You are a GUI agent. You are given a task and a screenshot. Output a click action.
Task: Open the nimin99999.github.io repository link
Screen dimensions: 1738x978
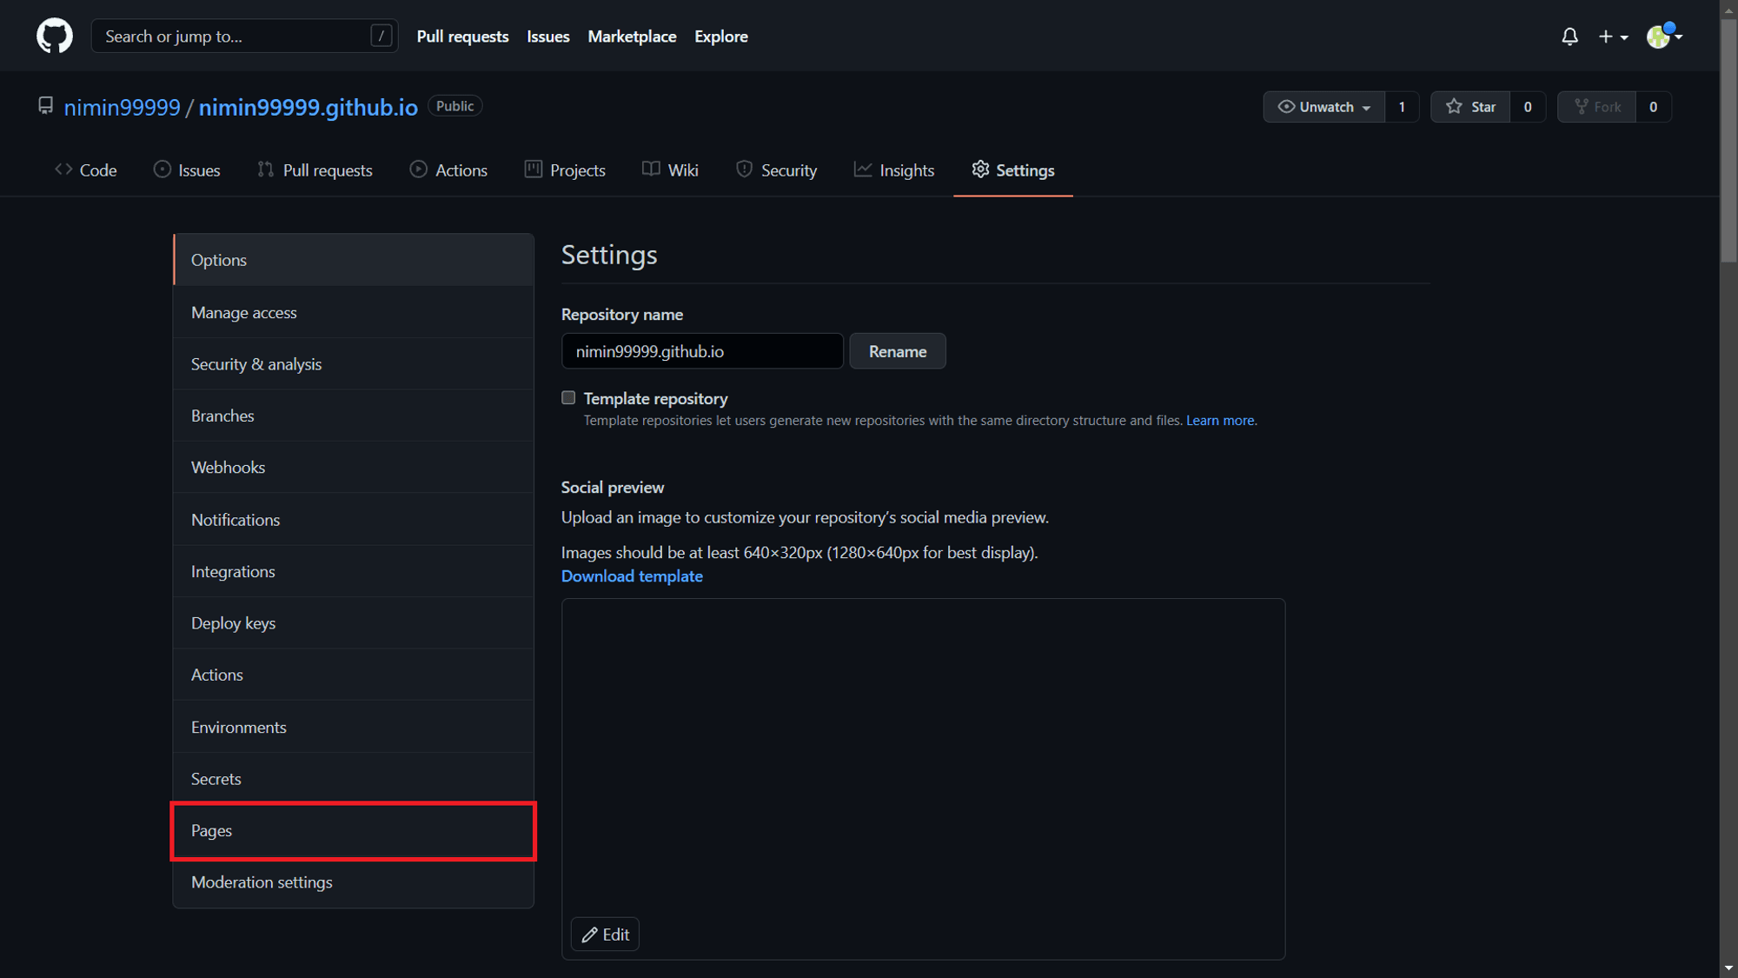point(308,107)
